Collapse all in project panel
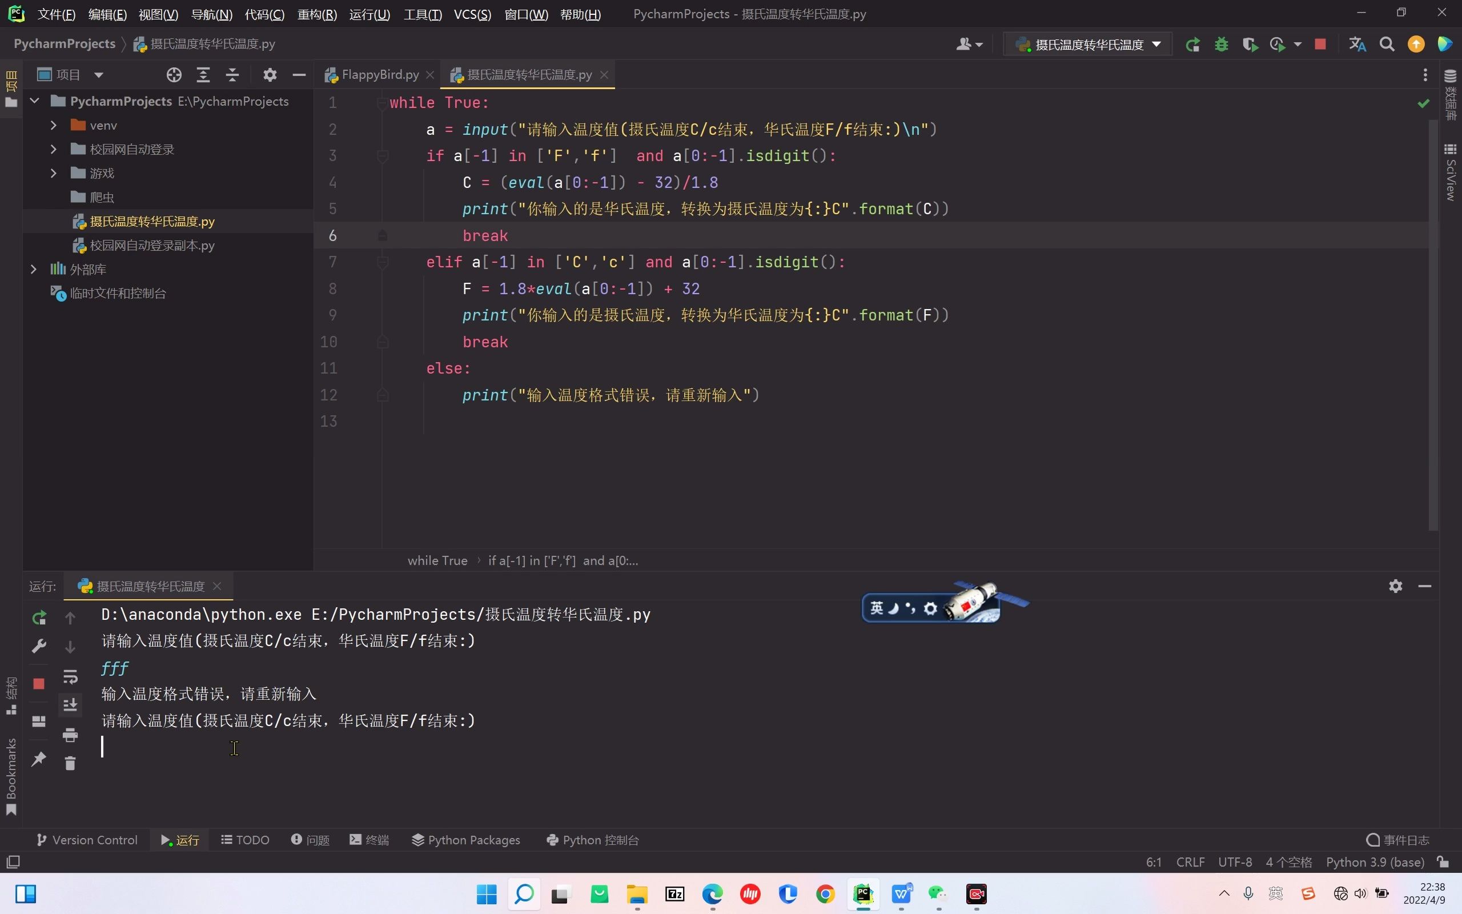The width and height of the screenshot is (1462, 914). 232,75
